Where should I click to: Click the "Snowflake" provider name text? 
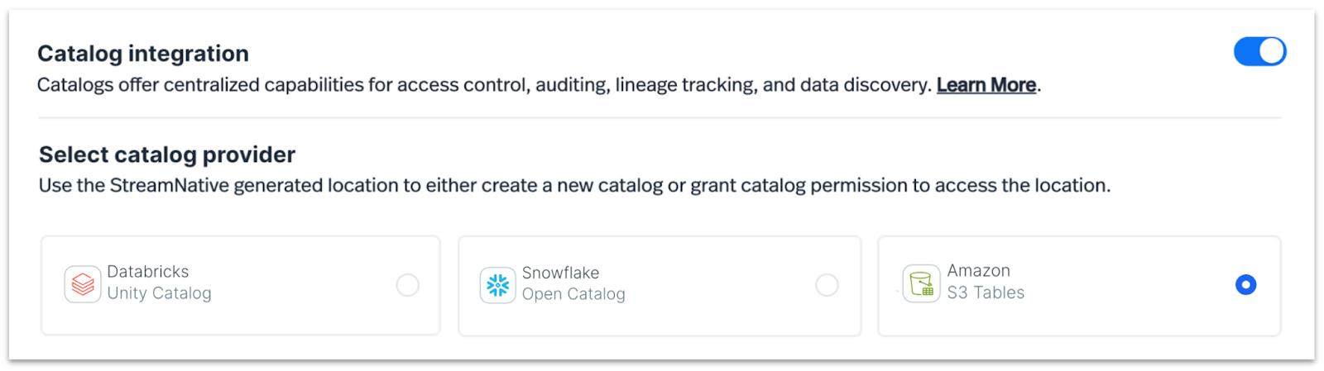point(560,273)
